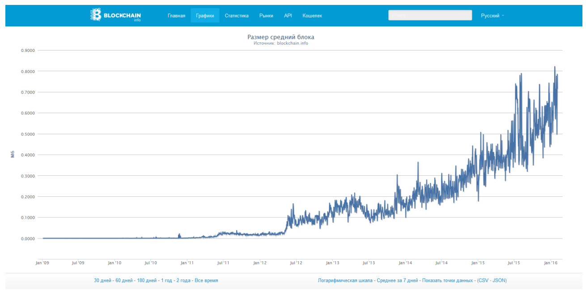Switch chart to 60 дней range
Image resolution: width=586 pixels, height=293 pixels.
click(124, 280)
